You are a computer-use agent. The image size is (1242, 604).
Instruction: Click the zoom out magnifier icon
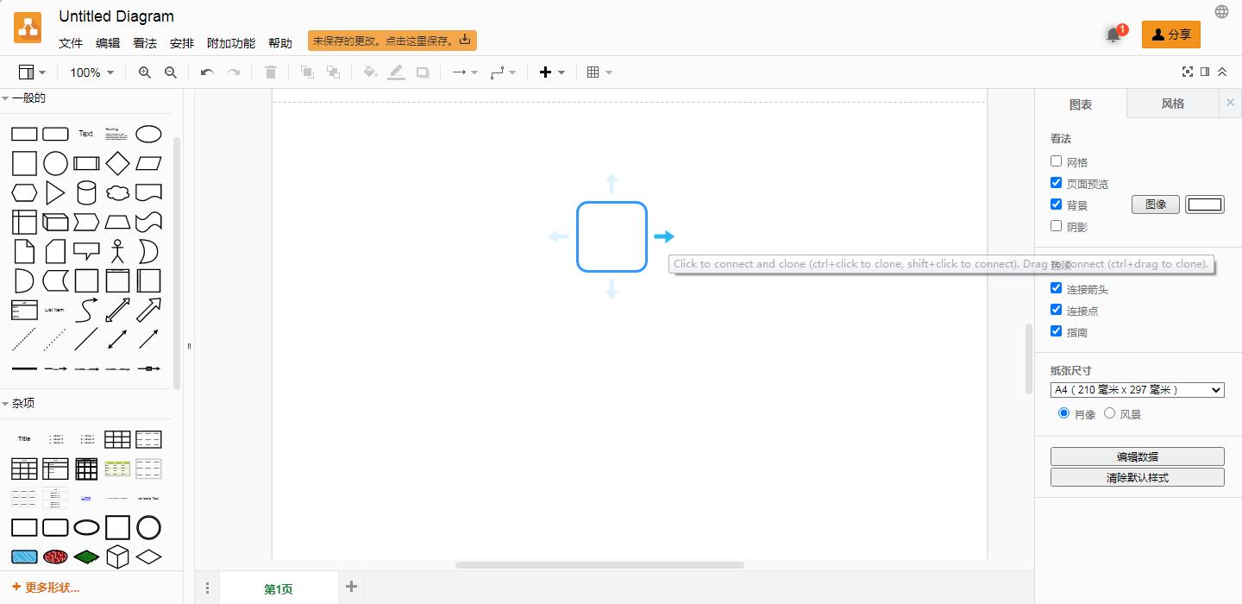coord(171,72)
